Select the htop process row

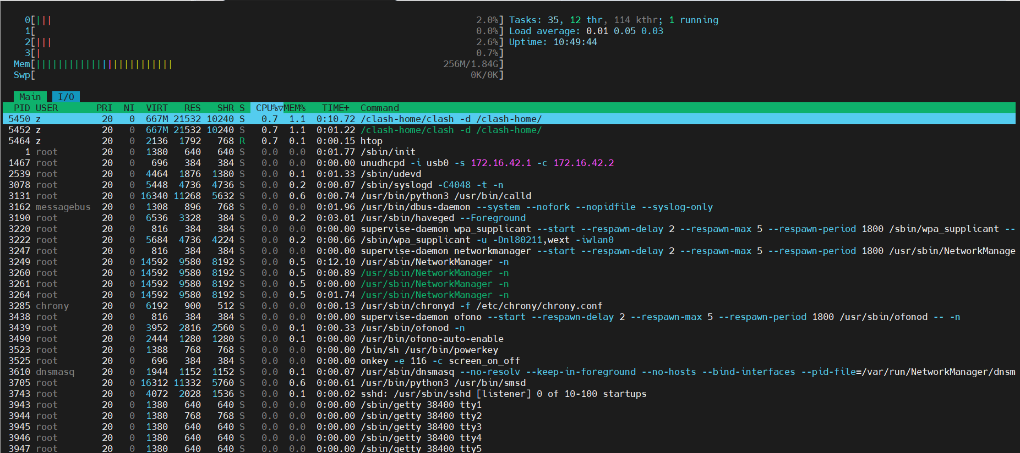509,141
